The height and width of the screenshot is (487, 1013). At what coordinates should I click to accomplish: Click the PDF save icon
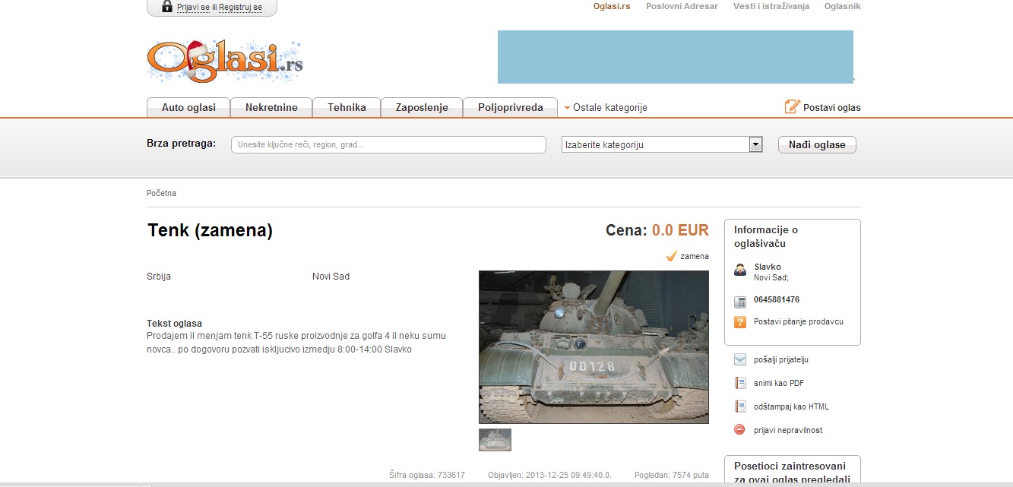tap(740, 383)
